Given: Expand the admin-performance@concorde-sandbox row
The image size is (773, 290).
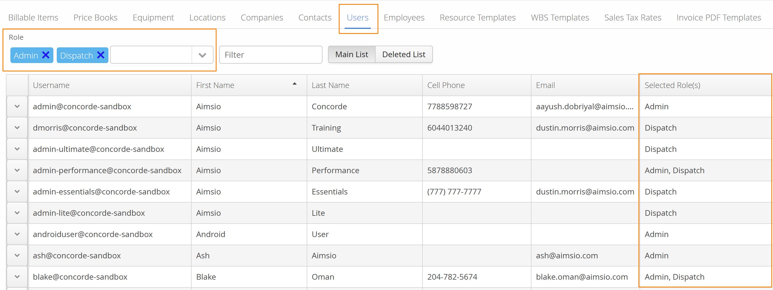Looking at the screenshot, I should pos(17,170).
